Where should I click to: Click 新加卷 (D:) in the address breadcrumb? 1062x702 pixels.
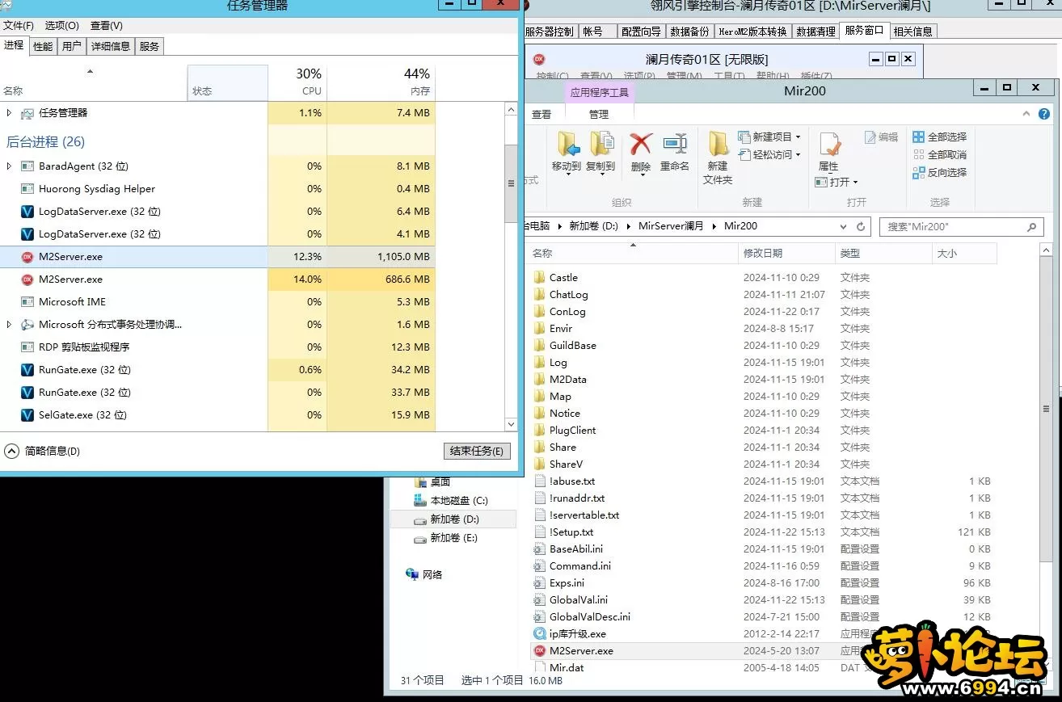593,226
